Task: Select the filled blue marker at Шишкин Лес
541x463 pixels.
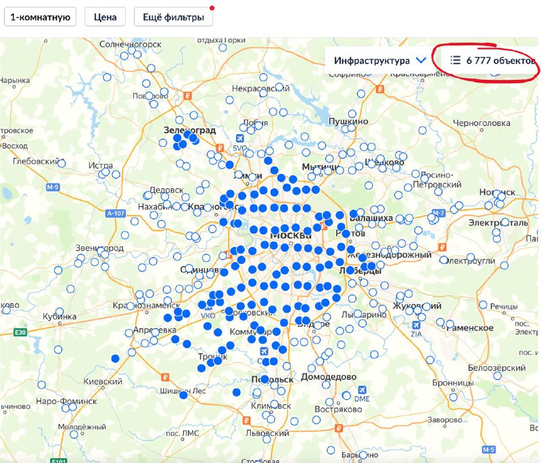Action: [x=183, y=395]
